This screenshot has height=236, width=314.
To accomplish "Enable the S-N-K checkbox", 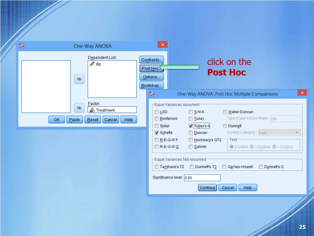I will 191,112.
